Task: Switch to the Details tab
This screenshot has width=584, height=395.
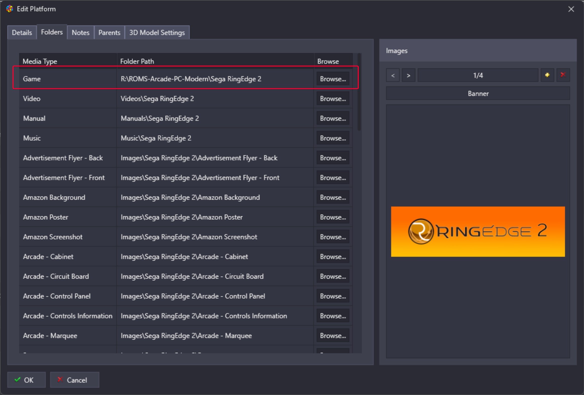Action: tap(22, 32)
